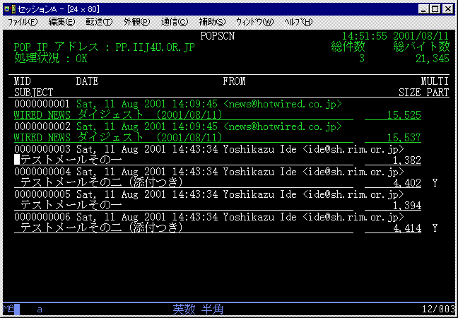Open the 外観(P) menu
This screenshot has height=318, width=458.
[136, 22]
